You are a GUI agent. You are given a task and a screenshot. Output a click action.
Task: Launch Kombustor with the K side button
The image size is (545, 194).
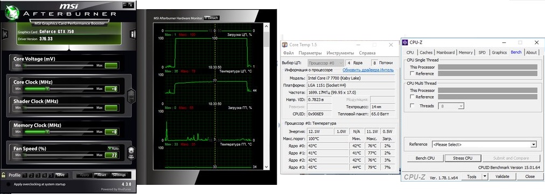pos(5,34)
